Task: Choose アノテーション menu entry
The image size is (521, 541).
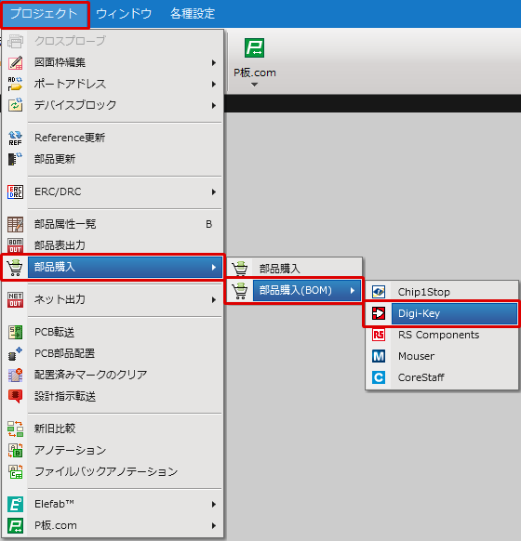Action: point(113,450)
